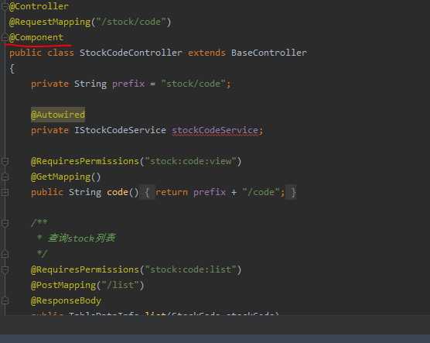Collapse Javadoc comment at the /** line

(5, 223)
